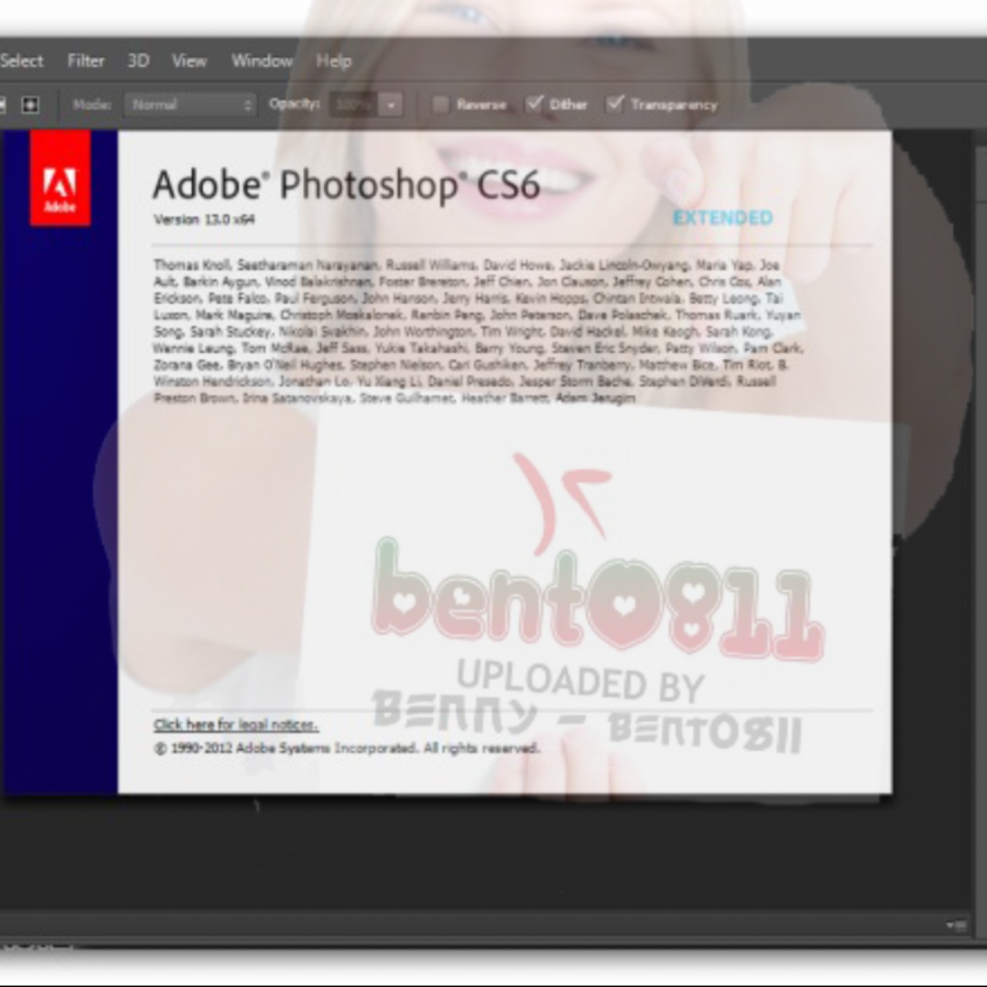Image resolution: width=987 pixels, height=987 pixels.
Task: Open the Mode dropdown set to Normal
Action: pyautogui.click(x=190, y=105)
